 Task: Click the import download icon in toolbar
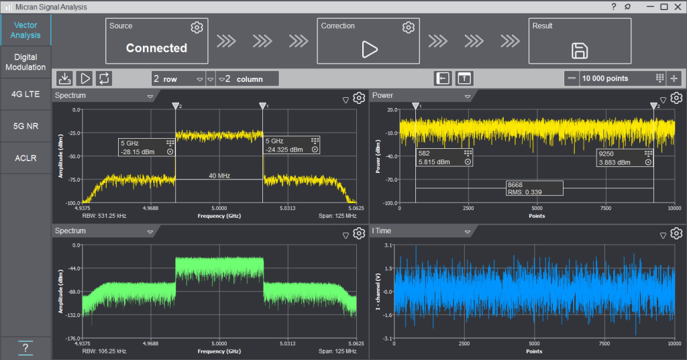65,78
